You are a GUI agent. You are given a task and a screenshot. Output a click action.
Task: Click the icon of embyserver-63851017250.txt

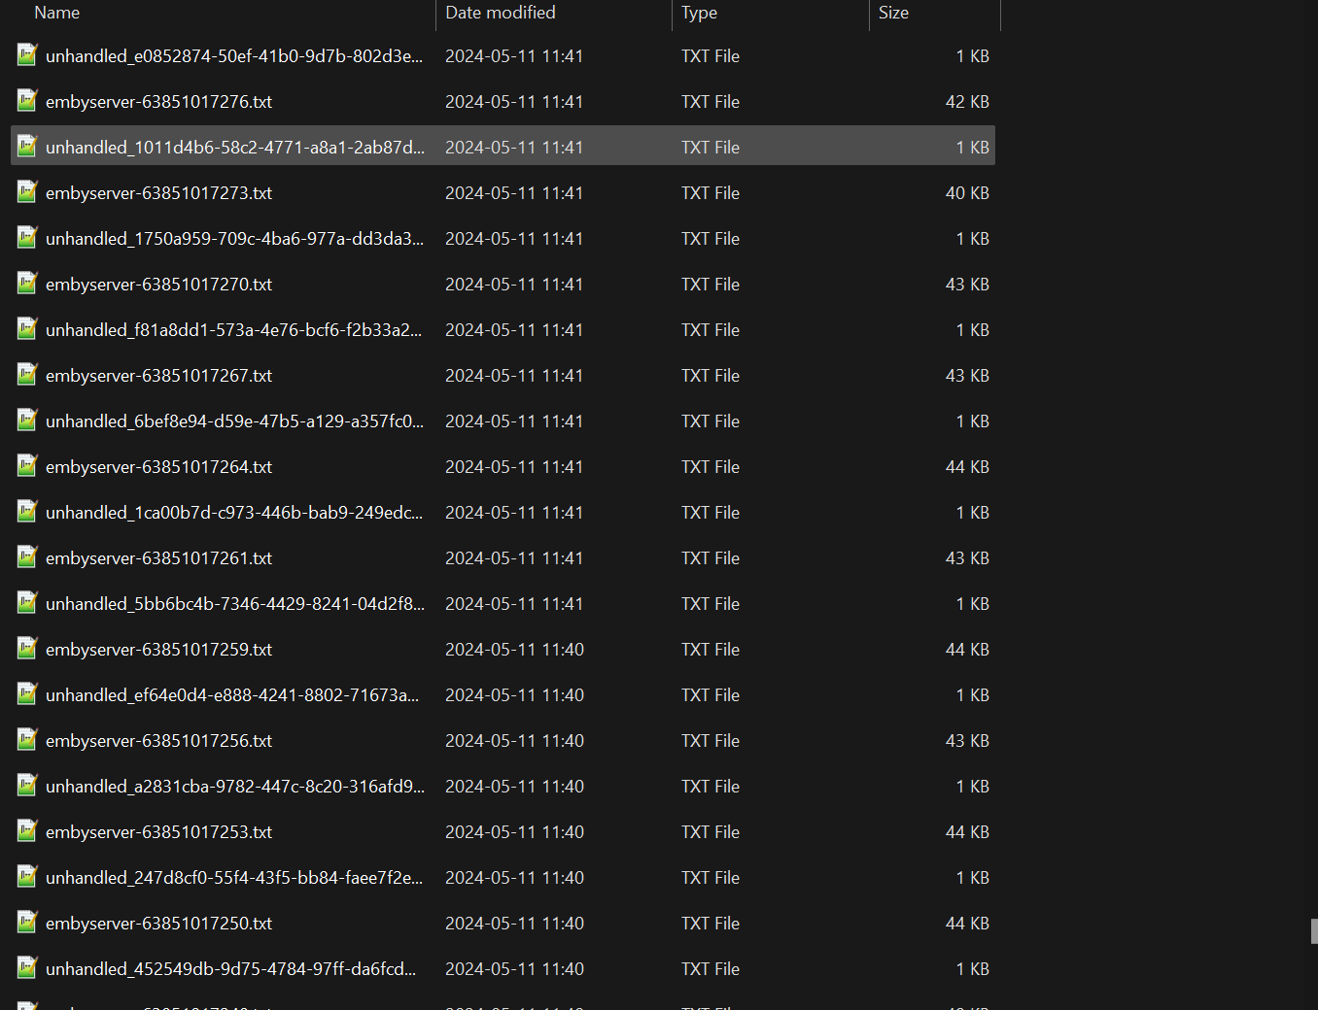(27, 922)
